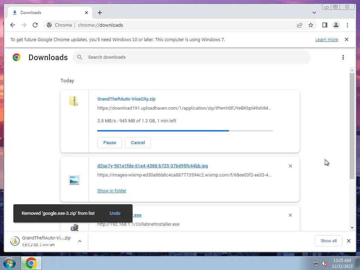This screenshot has height=270, width=360.
Task: Bookmark this page with the star icon
Action: pyautogui.click(x=311, y=25)
